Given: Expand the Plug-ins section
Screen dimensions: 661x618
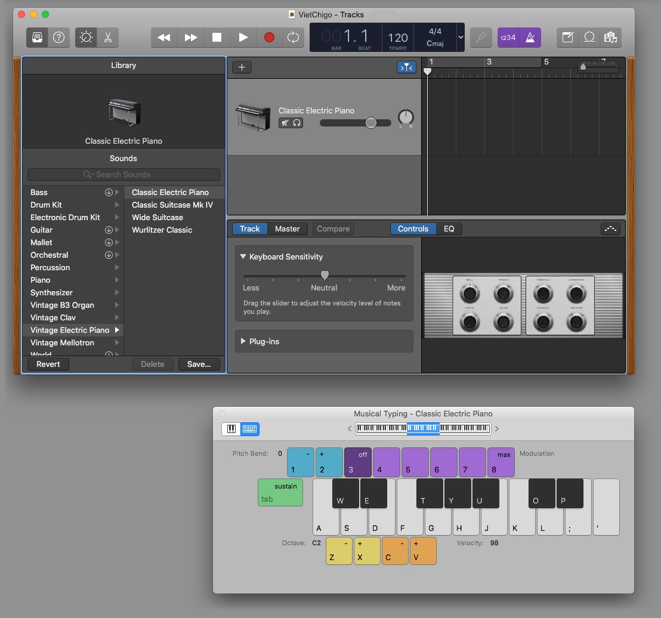Looking at the screenshot, I should point(243,341).
